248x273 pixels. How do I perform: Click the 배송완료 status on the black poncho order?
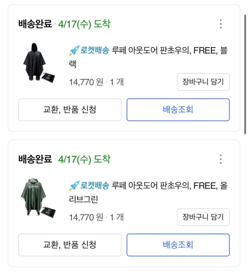click(x=35, y=24)
